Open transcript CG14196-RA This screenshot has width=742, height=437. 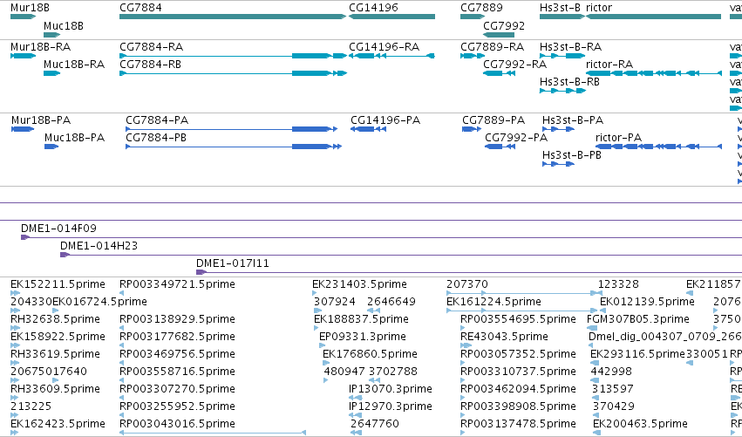click(385, 47)
